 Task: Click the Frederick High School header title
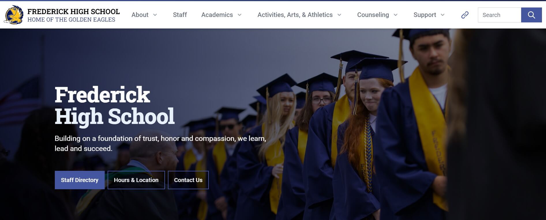tap(74, 12)
